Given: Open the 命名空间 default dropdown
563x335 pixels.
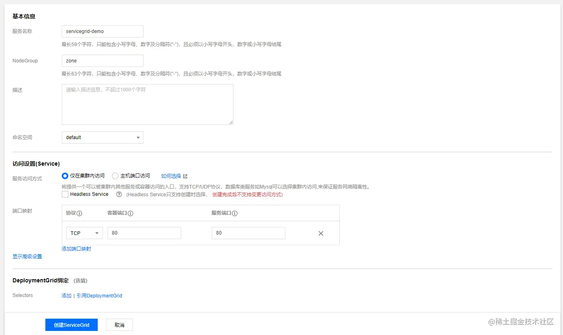Looking at the screenshot, I should (x=103, y=138).
